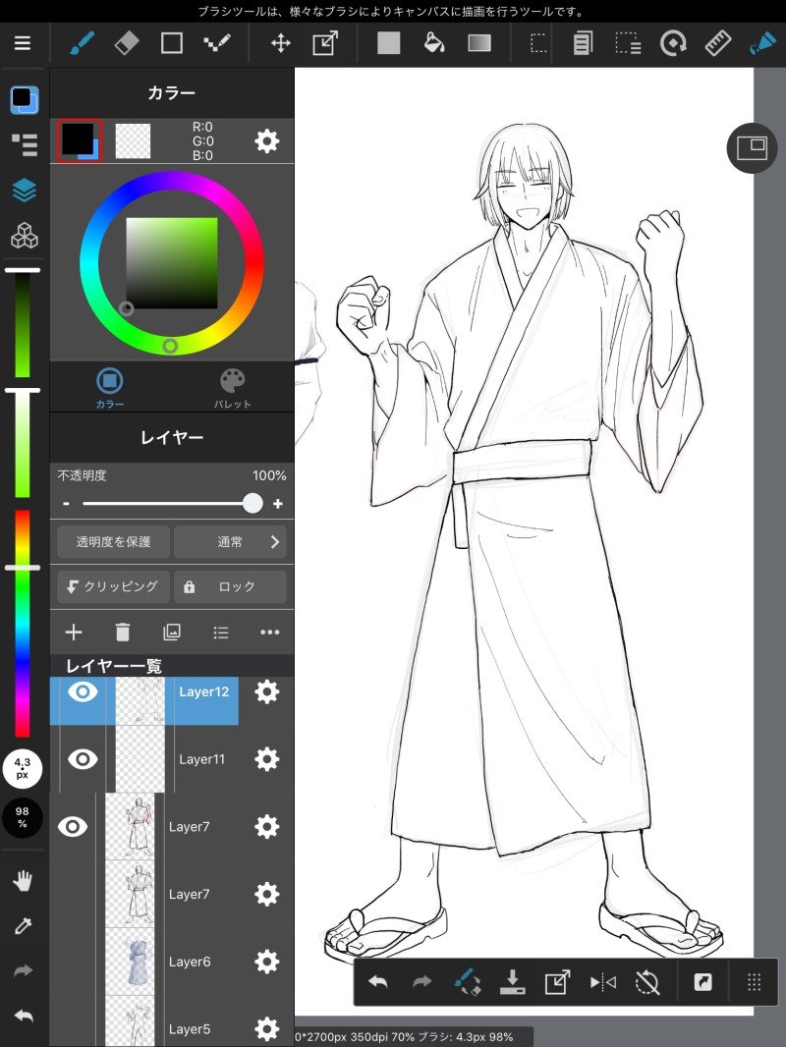Toggle visibility of Layer11

click(x=83, y=759)
